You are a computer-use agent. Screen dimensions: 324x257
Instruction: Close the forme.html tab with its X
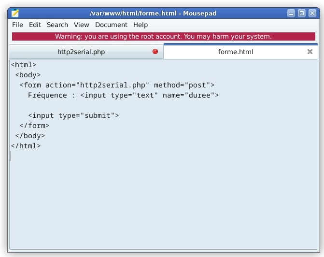tap(310, 52)
